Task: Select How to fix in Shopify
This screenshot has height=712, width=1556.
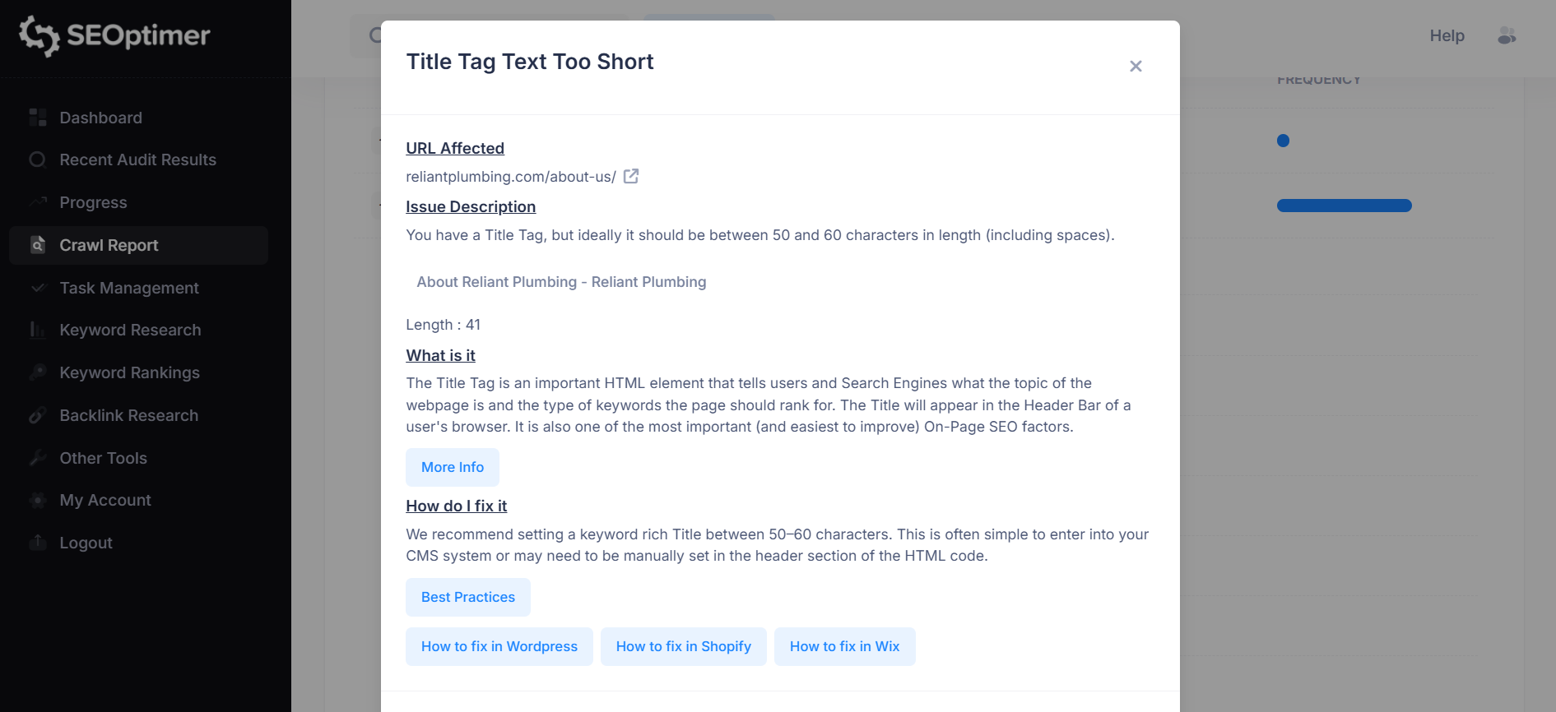Action: coord(684,646)
